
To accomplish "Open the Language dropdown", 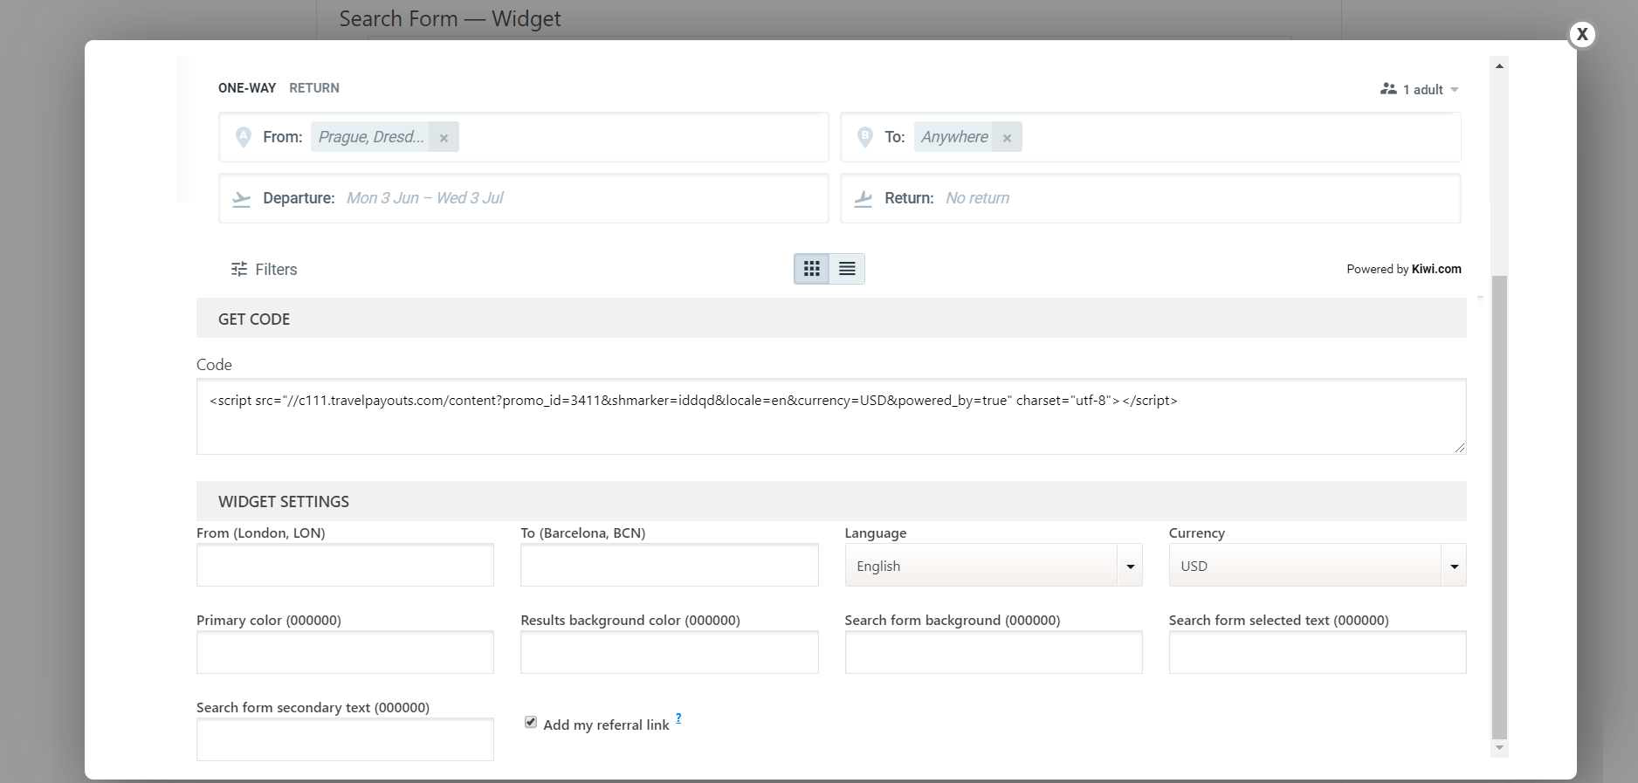I will pos(993,566).
